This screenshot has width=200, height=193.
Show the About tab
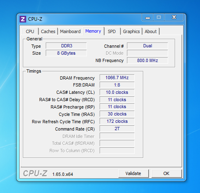(x=151, y=31)
